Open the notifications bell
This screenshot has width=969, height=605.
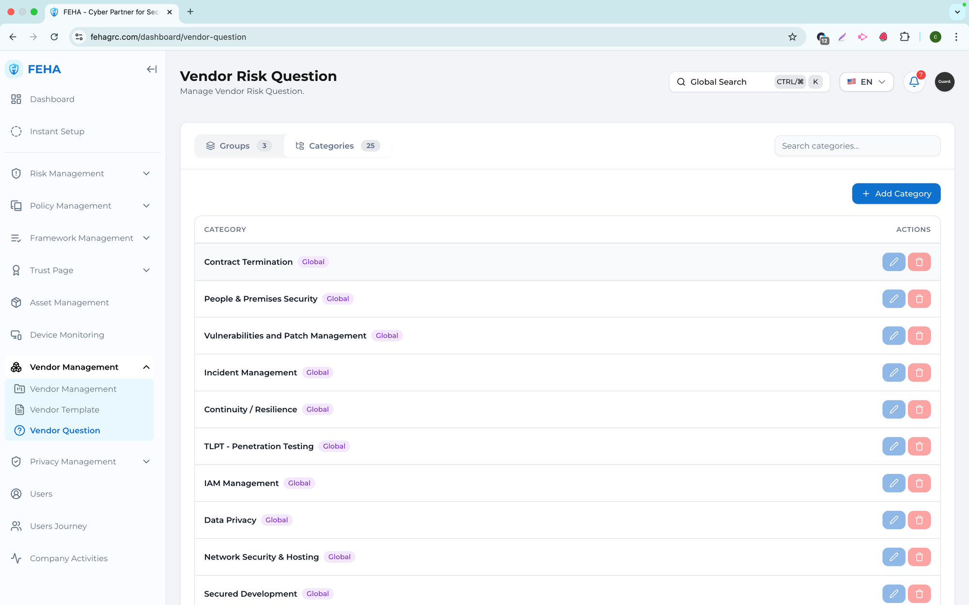pyautogui.click(x=914, y=82)
